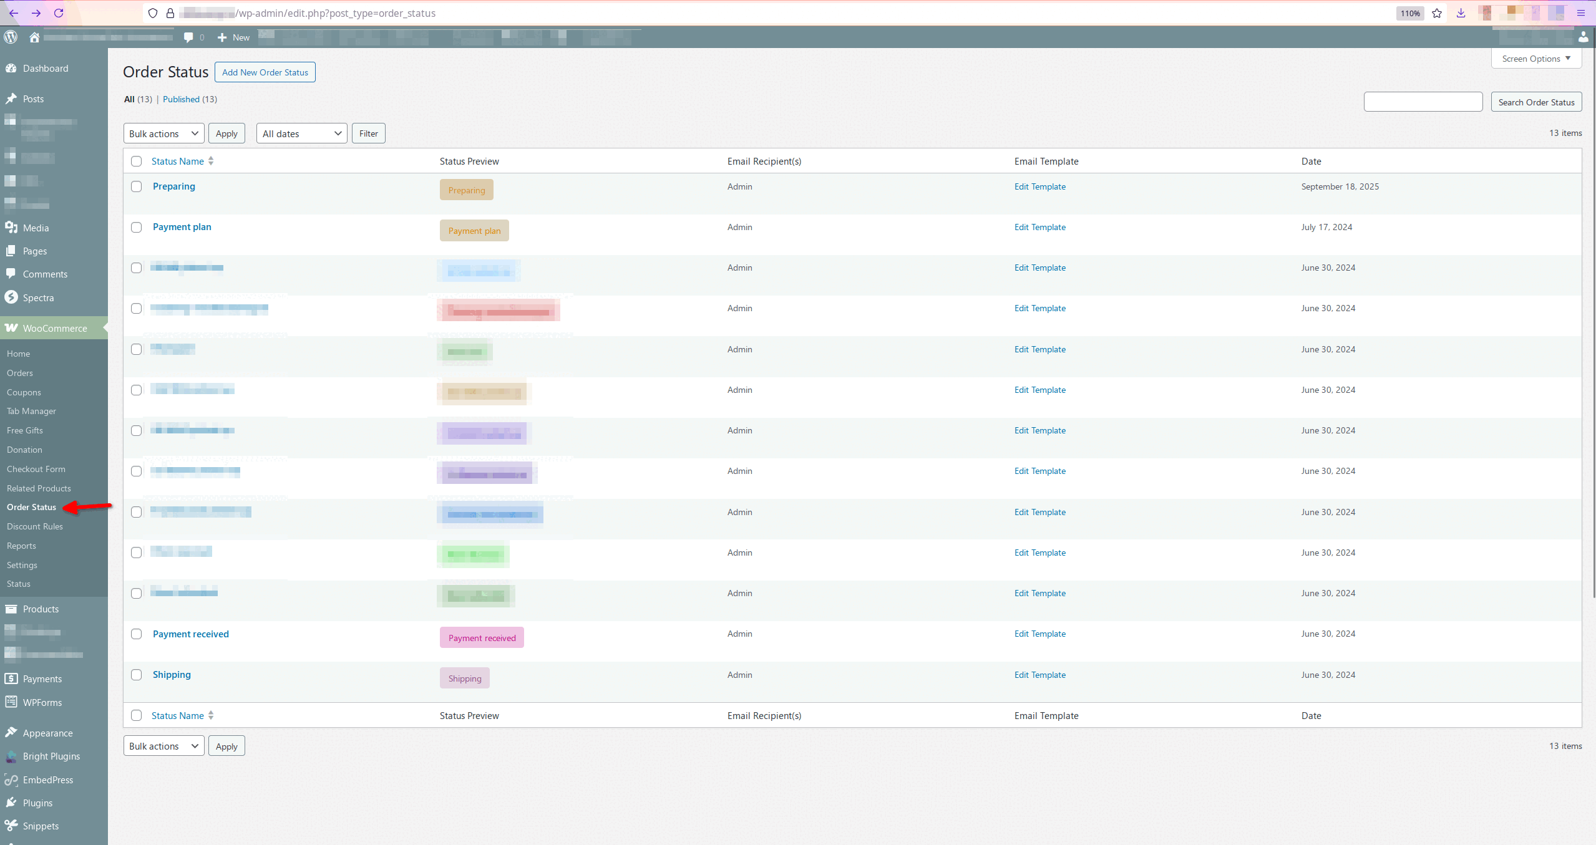This screenshot has height=845, width=1596.
Task: Open Order Status submenu item
Action: [31, 507]
